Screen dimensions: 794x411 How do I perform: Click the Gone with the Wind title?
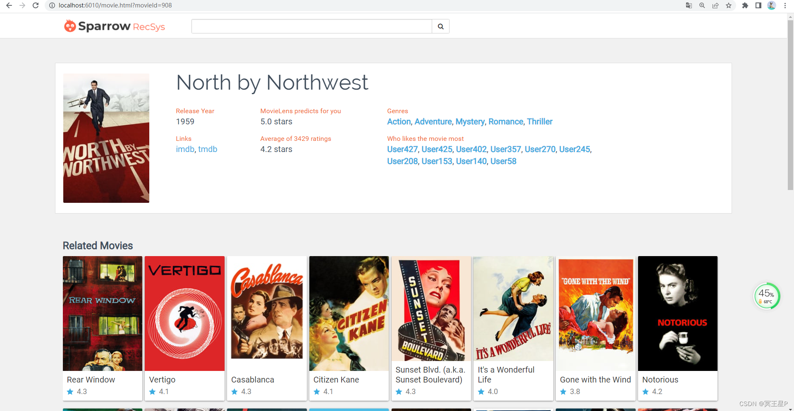595,380
